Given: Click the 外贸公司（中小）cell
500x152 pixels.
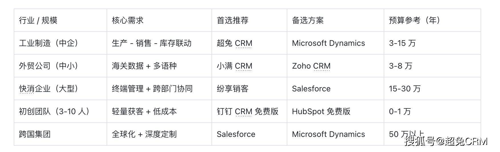Looking at the screenshot, I should (x=48, y=66).
